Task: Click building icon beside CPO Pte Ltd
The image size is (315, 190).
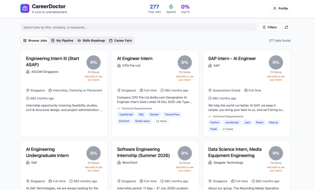Action: pyautogui.click(x=119, y=66)
